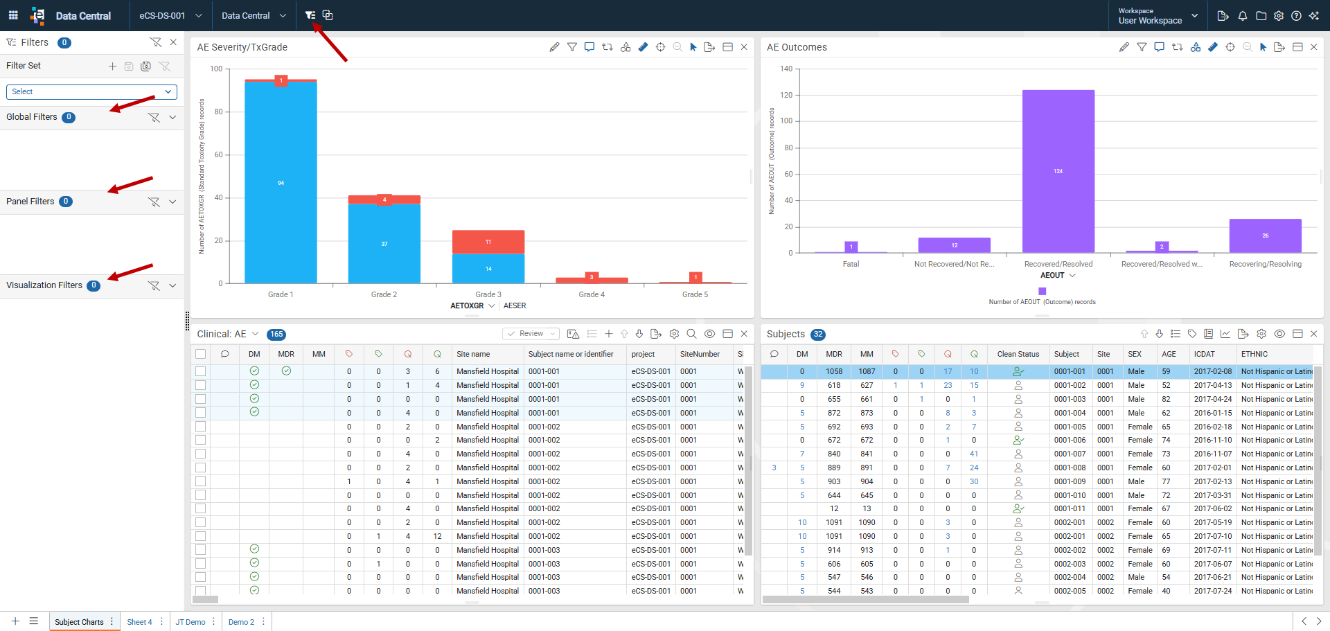Check the first 0001-002 row checkbox
Image resolution: width=1330 pixels, height=631 pixels.
[201, 427]
